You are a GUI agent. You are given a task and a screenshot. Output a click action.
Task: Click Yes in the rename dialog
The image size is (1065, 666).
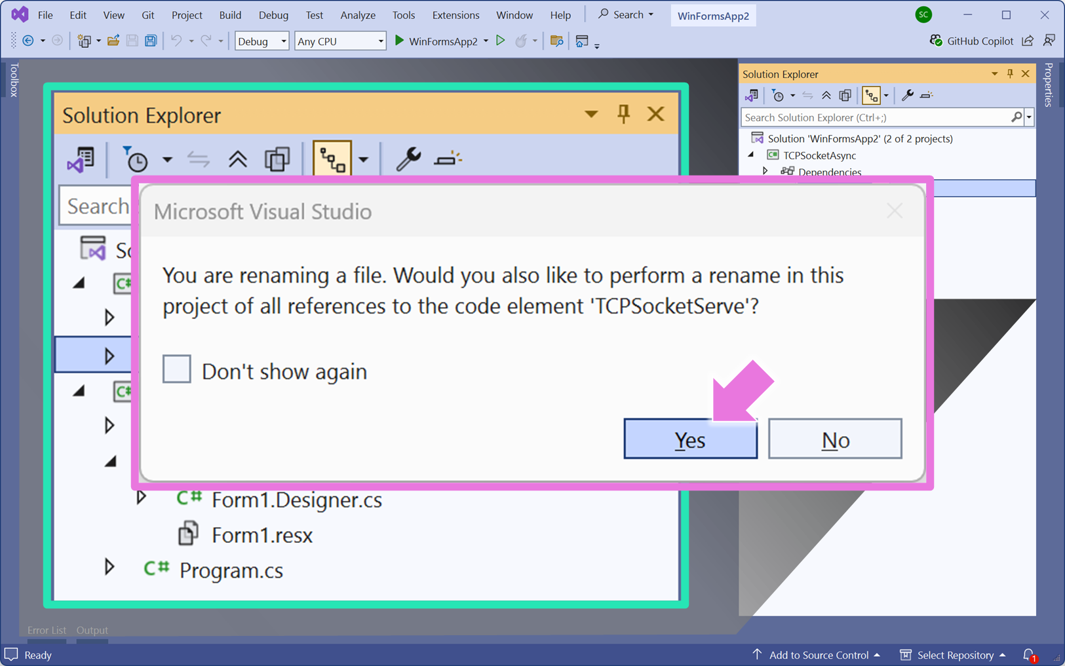690,439
